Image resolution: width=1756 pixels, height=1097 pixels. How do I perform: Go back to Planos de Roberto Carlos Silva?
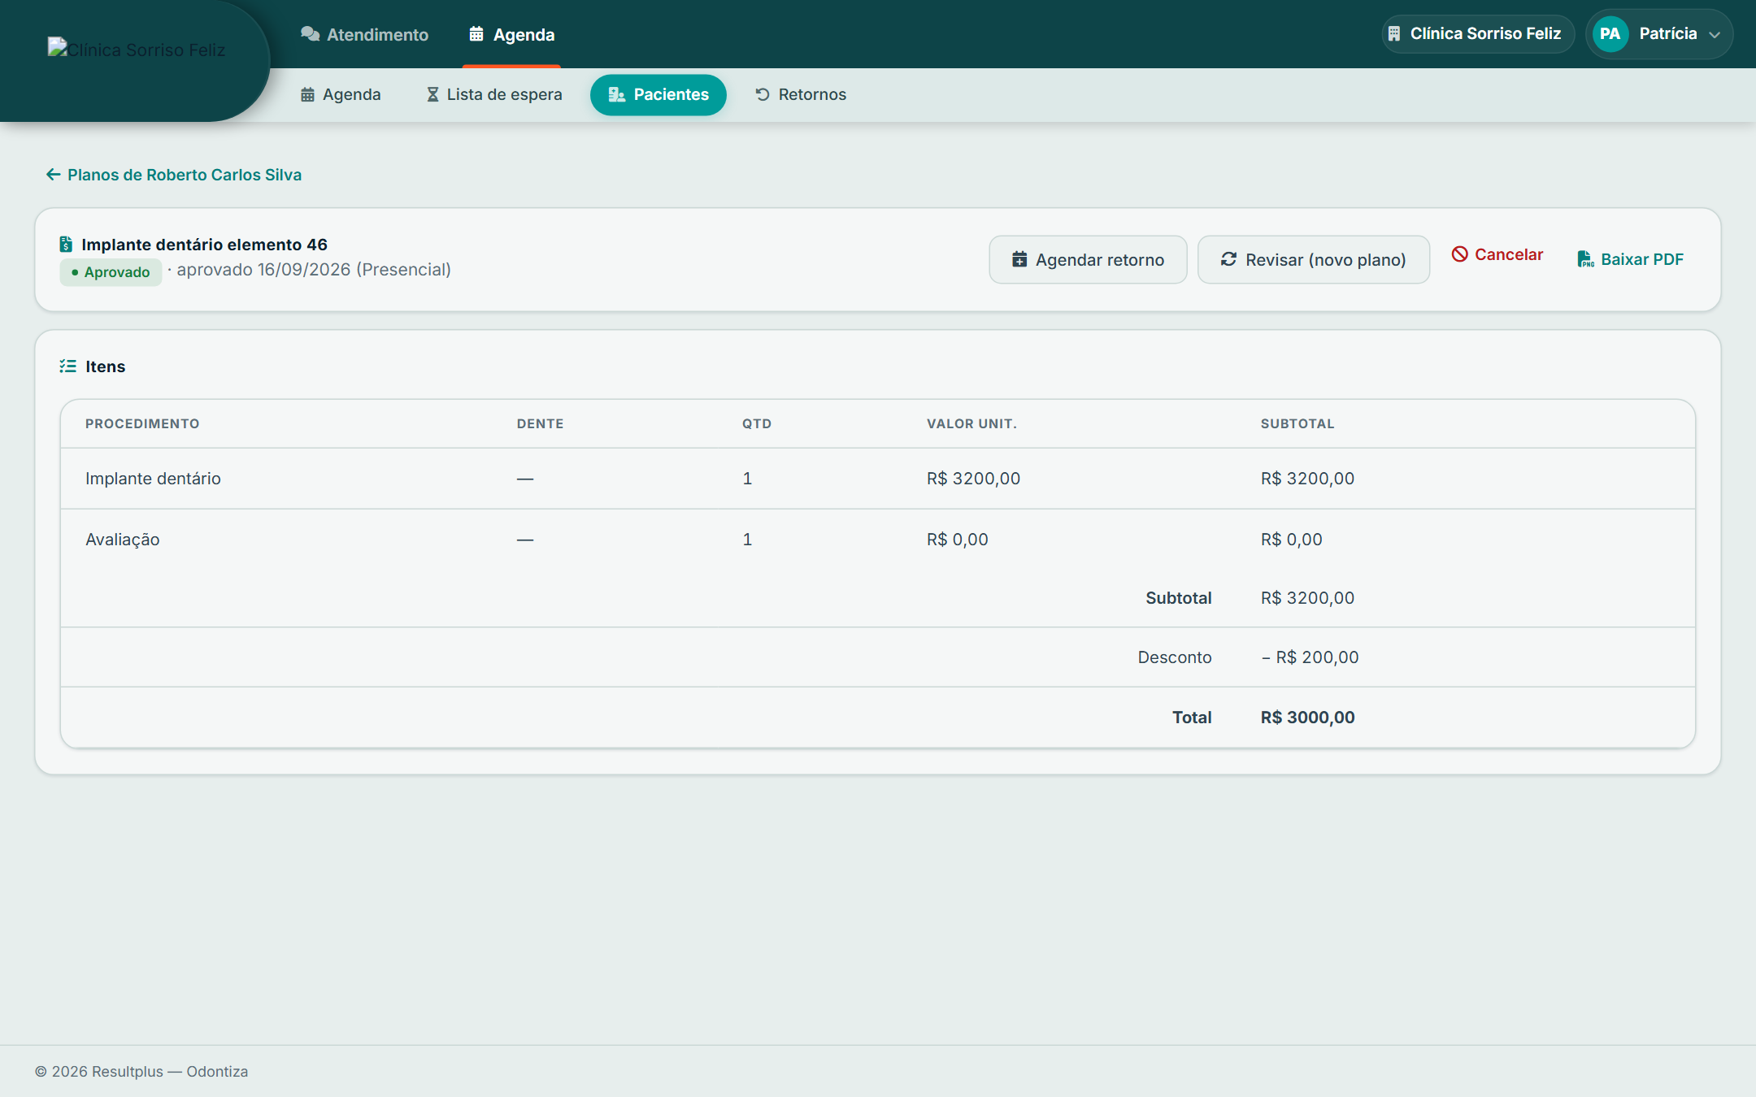pyautogui.click(x=174, y=175)
